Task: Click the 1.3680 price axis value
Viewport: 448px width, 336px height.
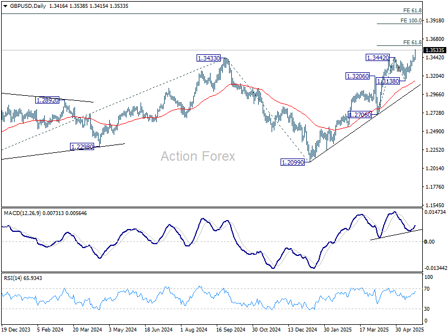Action: click(x=434, y=39)
